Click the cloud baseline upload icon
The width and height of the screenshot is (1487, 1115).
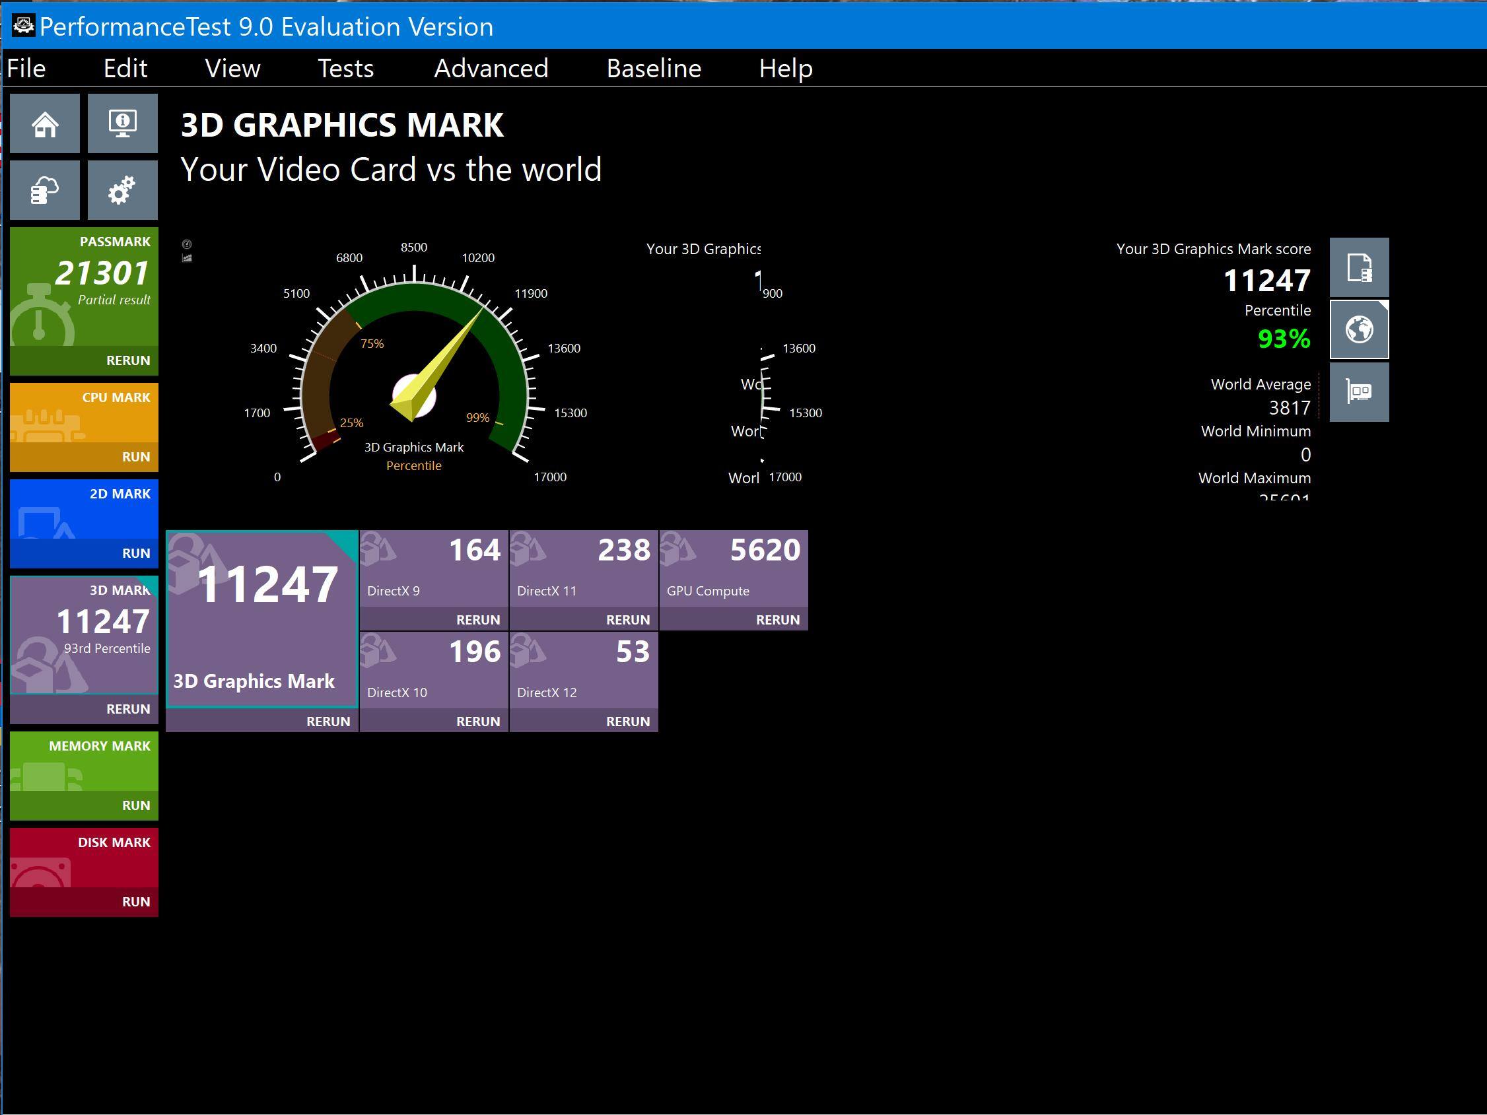(45, 190)
